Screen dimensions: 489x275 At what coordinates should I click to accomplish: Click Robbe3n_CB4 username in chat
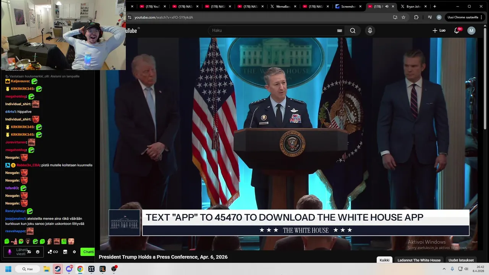[28, 165]
